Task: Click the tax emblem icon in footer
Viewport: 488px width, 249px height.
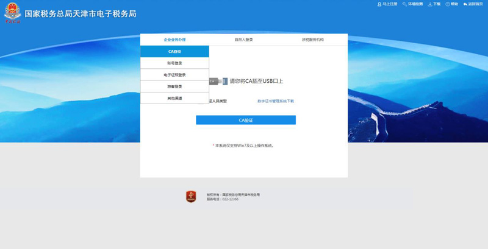Action: click(191, 197)
